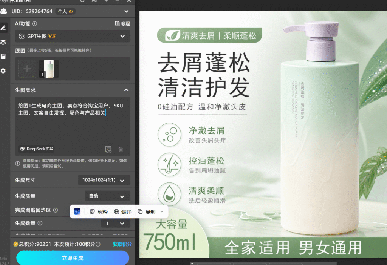The width and height of the screenshot is (387, 265).
Task: Open the 生成数量 count dropdown
Action: (116, 224)
